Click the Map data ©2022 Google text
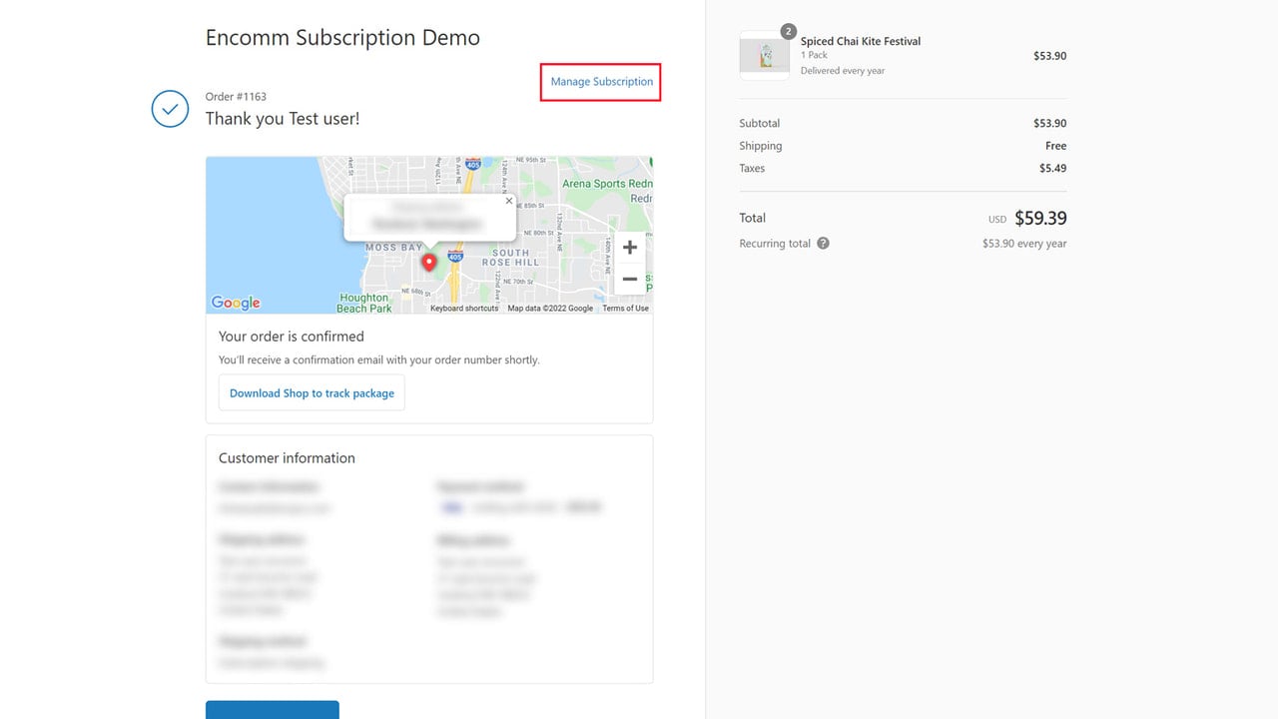 pos(550,309)
